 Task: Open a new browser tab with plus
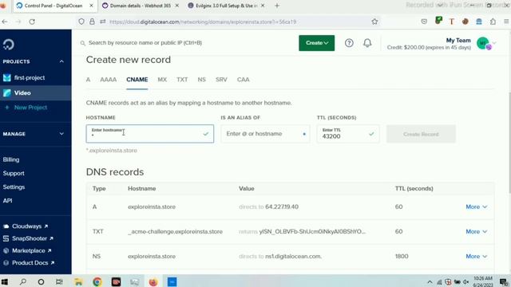pos(277,6)
